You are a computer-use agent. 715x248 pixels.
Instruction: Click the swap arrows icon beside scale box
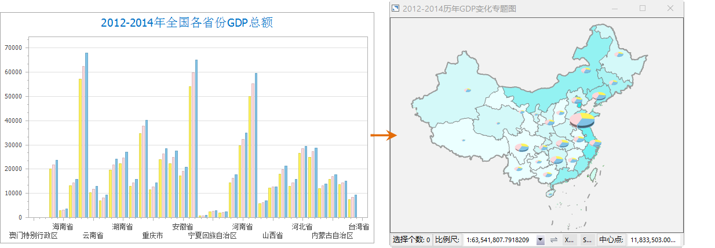(554, 240)
